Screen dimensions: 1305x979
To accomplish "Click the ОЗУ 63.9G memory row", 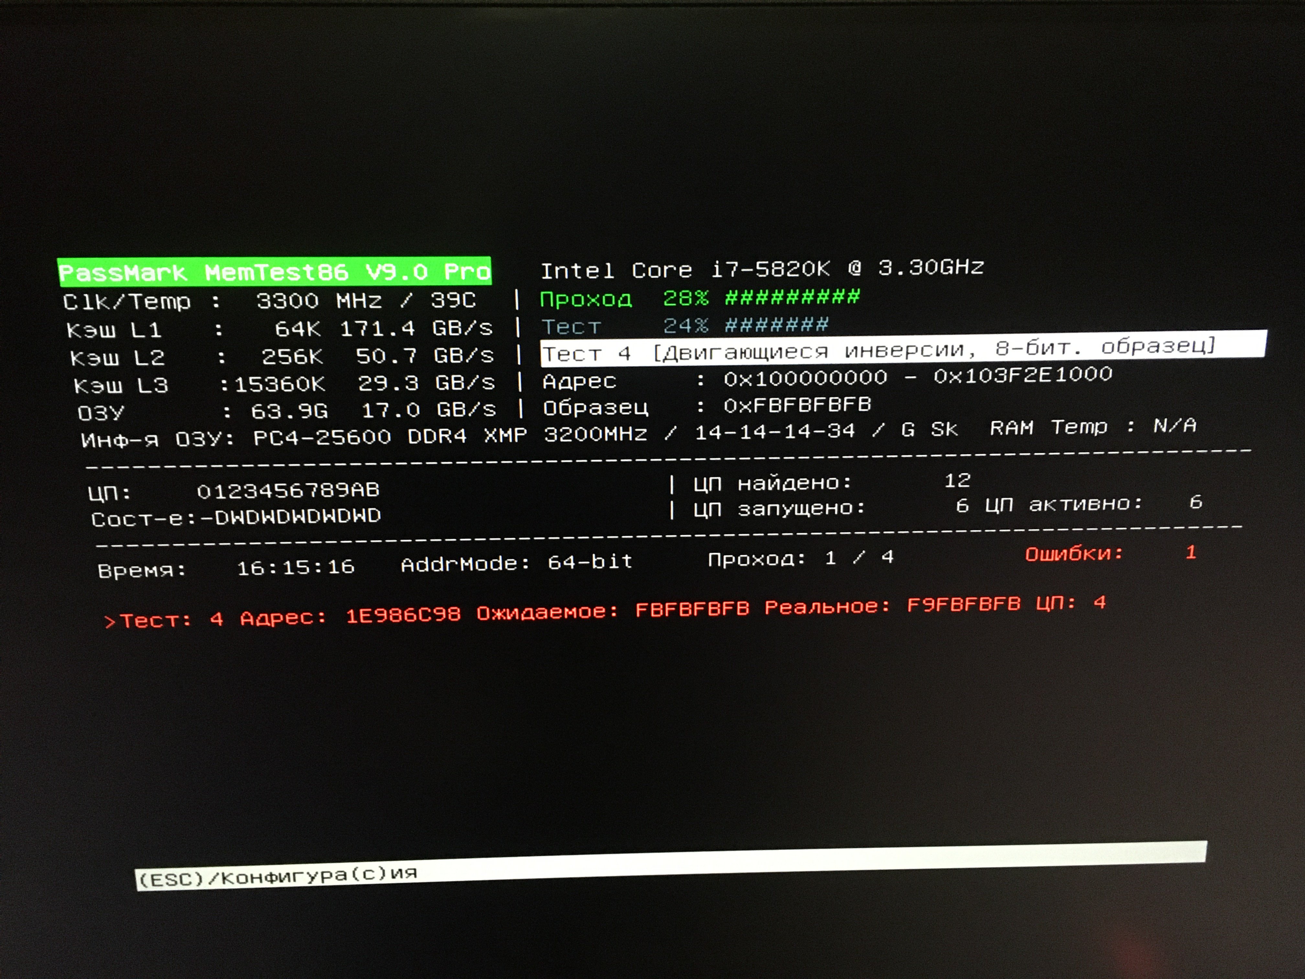I will tap(287, 411).
